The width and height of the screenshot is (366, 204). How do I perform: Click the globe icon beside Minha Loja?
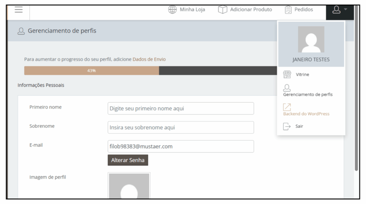172,10
